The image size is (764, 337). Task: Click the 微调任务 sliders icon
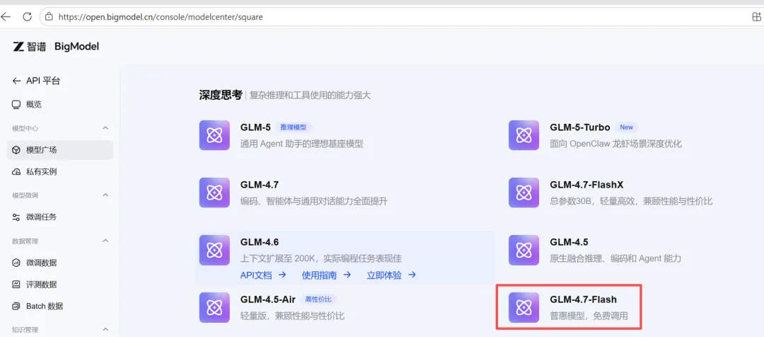(16, 217)
